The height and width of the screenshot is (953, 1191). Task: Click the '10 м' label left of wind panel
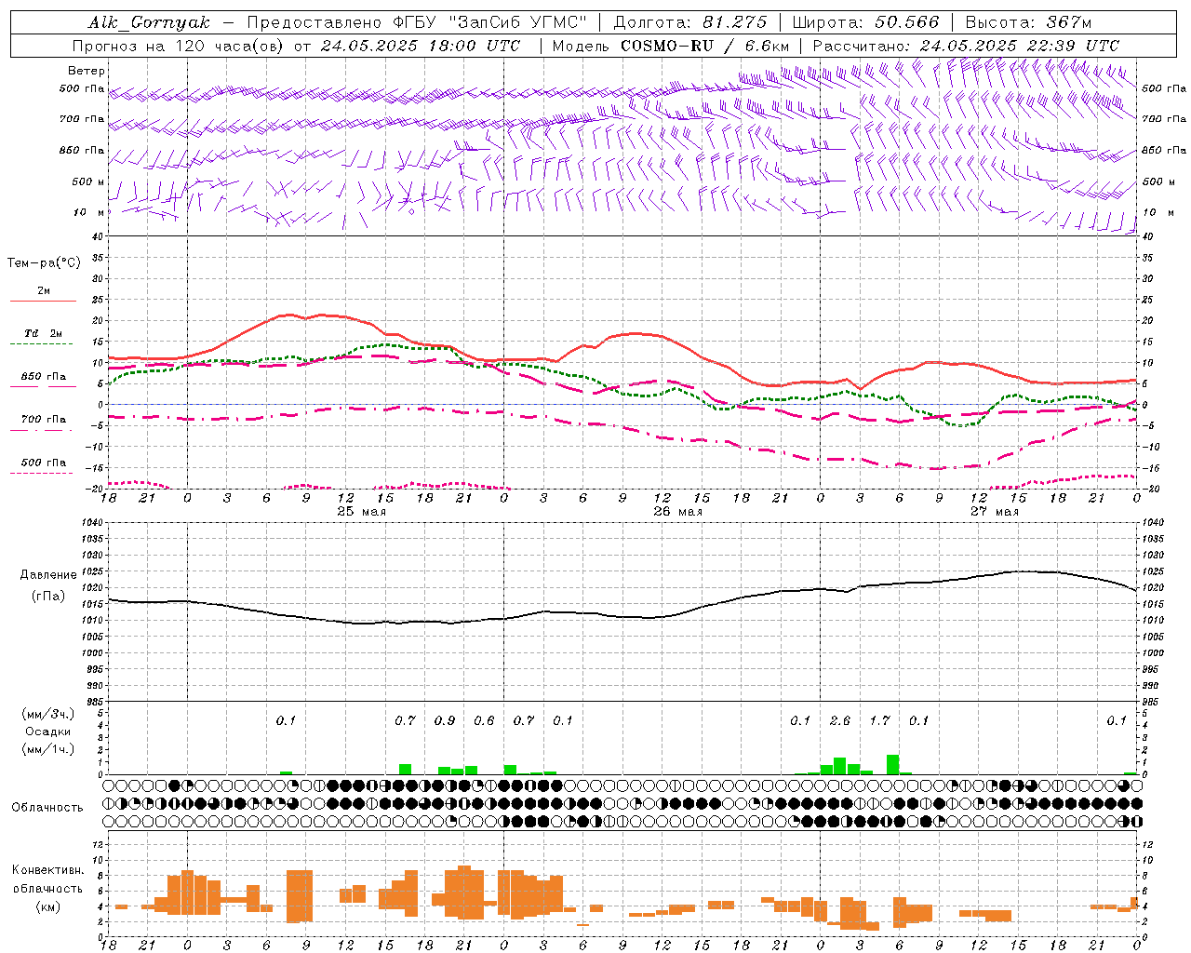pyautogui.click(x=89, y=212)
